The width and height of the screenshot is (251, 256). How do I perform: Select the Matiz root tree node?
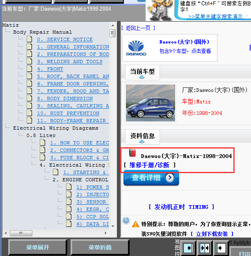pos(10,25)
